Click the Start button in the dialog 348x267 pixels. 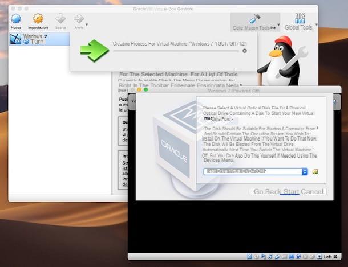pos(291,191)
